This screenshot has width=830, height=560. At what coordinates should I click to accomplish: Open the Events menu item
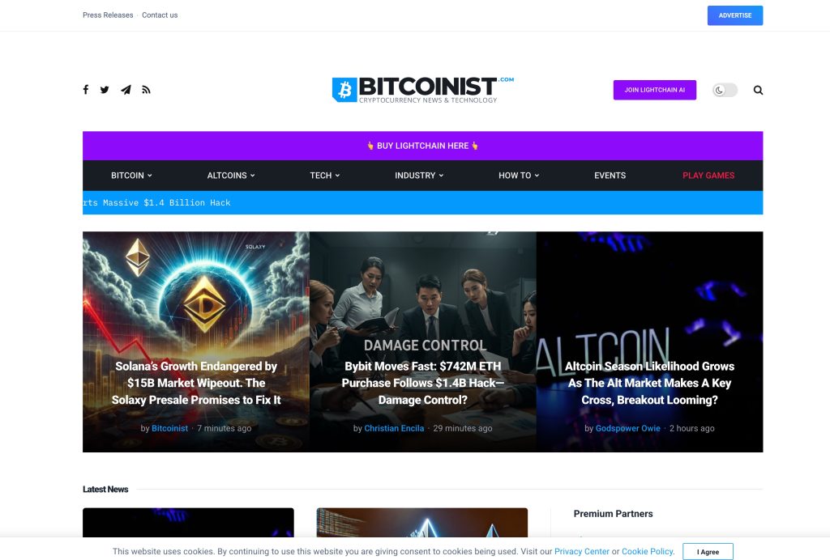[610, 176]
